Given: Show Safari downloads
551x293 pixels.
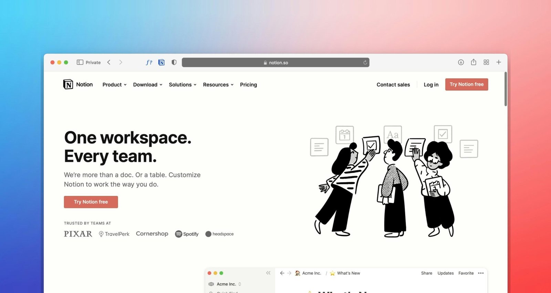Looking at the screenshot, I should (461, 62).
